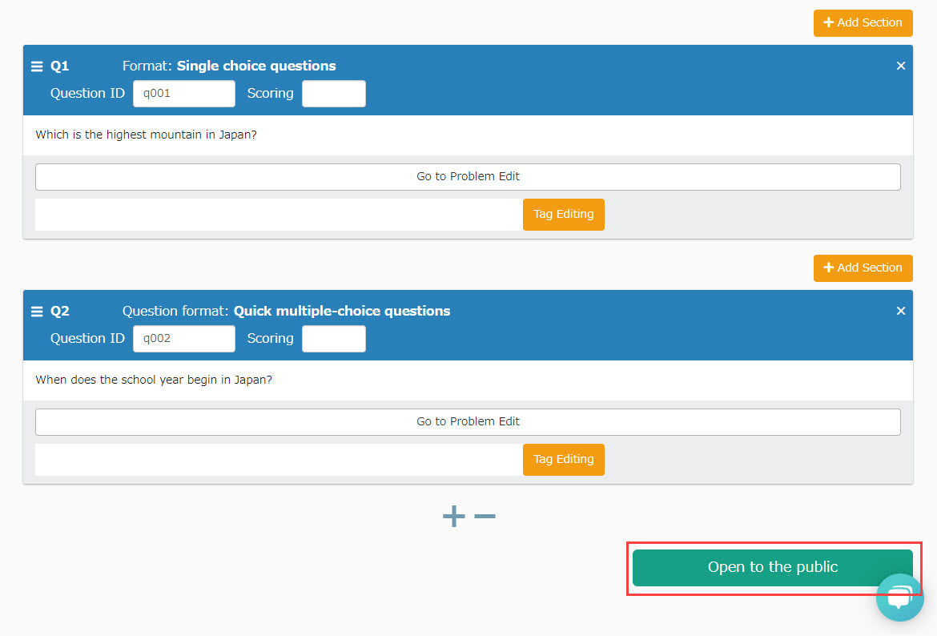The image size is (937, 636).
Task: Click the Q2 tag input area
Action: [x=278, y=460]
